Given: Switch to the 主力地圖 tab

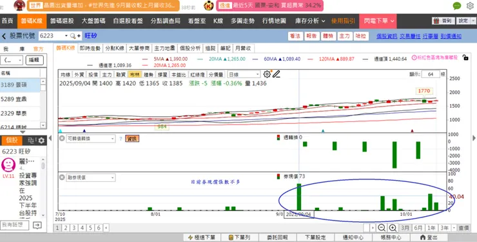Looking at the screenshot, I should (164, 48).
